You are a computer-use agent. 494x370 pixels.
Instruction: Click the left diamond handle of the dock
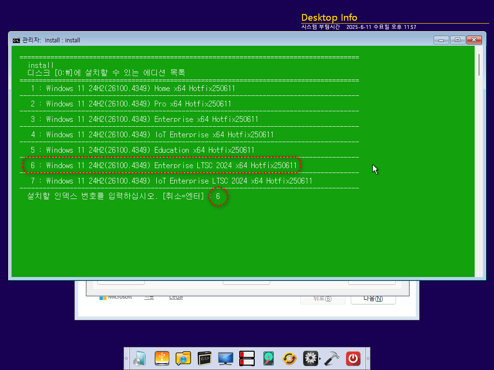coord(126,358)
